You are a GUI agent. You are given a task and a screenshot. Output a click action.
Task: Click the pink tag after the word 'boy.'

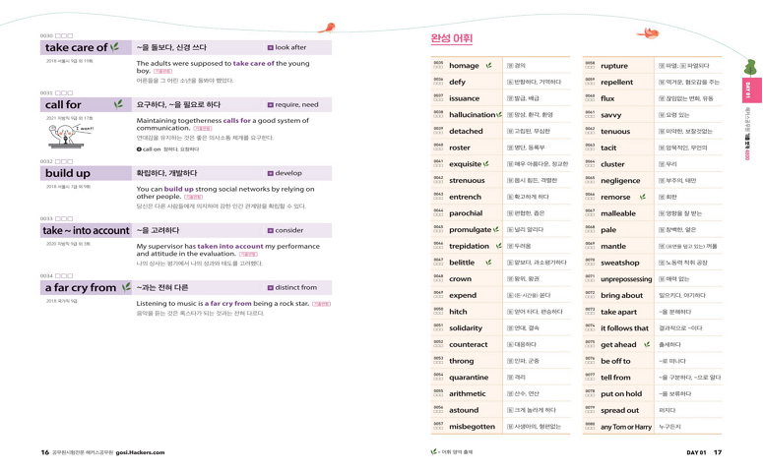tap(163, 72)
